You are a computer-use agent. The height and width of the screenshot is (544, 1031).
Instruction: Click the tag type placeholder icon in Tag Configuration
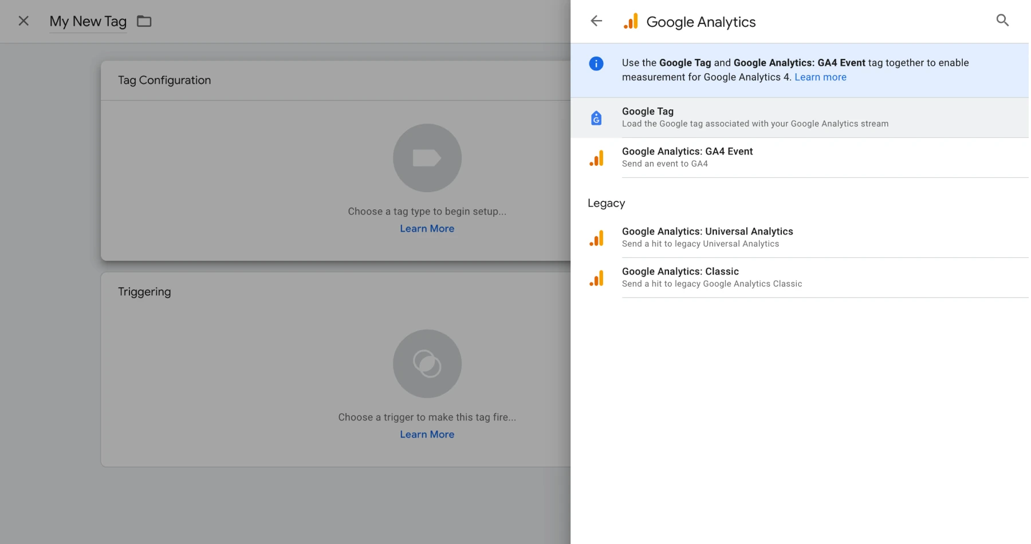pyautogui.click(x=427, y=158)
